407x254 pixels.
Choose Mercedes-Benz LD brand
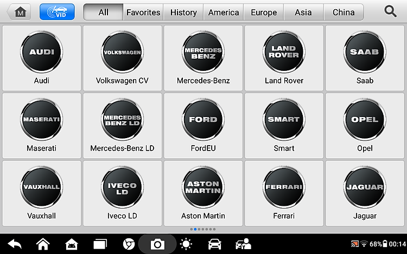tap(122, 126)
